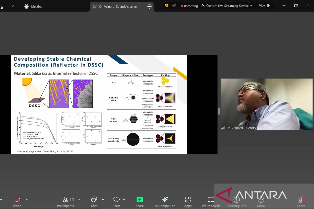Click the React heart icon

click(116, 202)
